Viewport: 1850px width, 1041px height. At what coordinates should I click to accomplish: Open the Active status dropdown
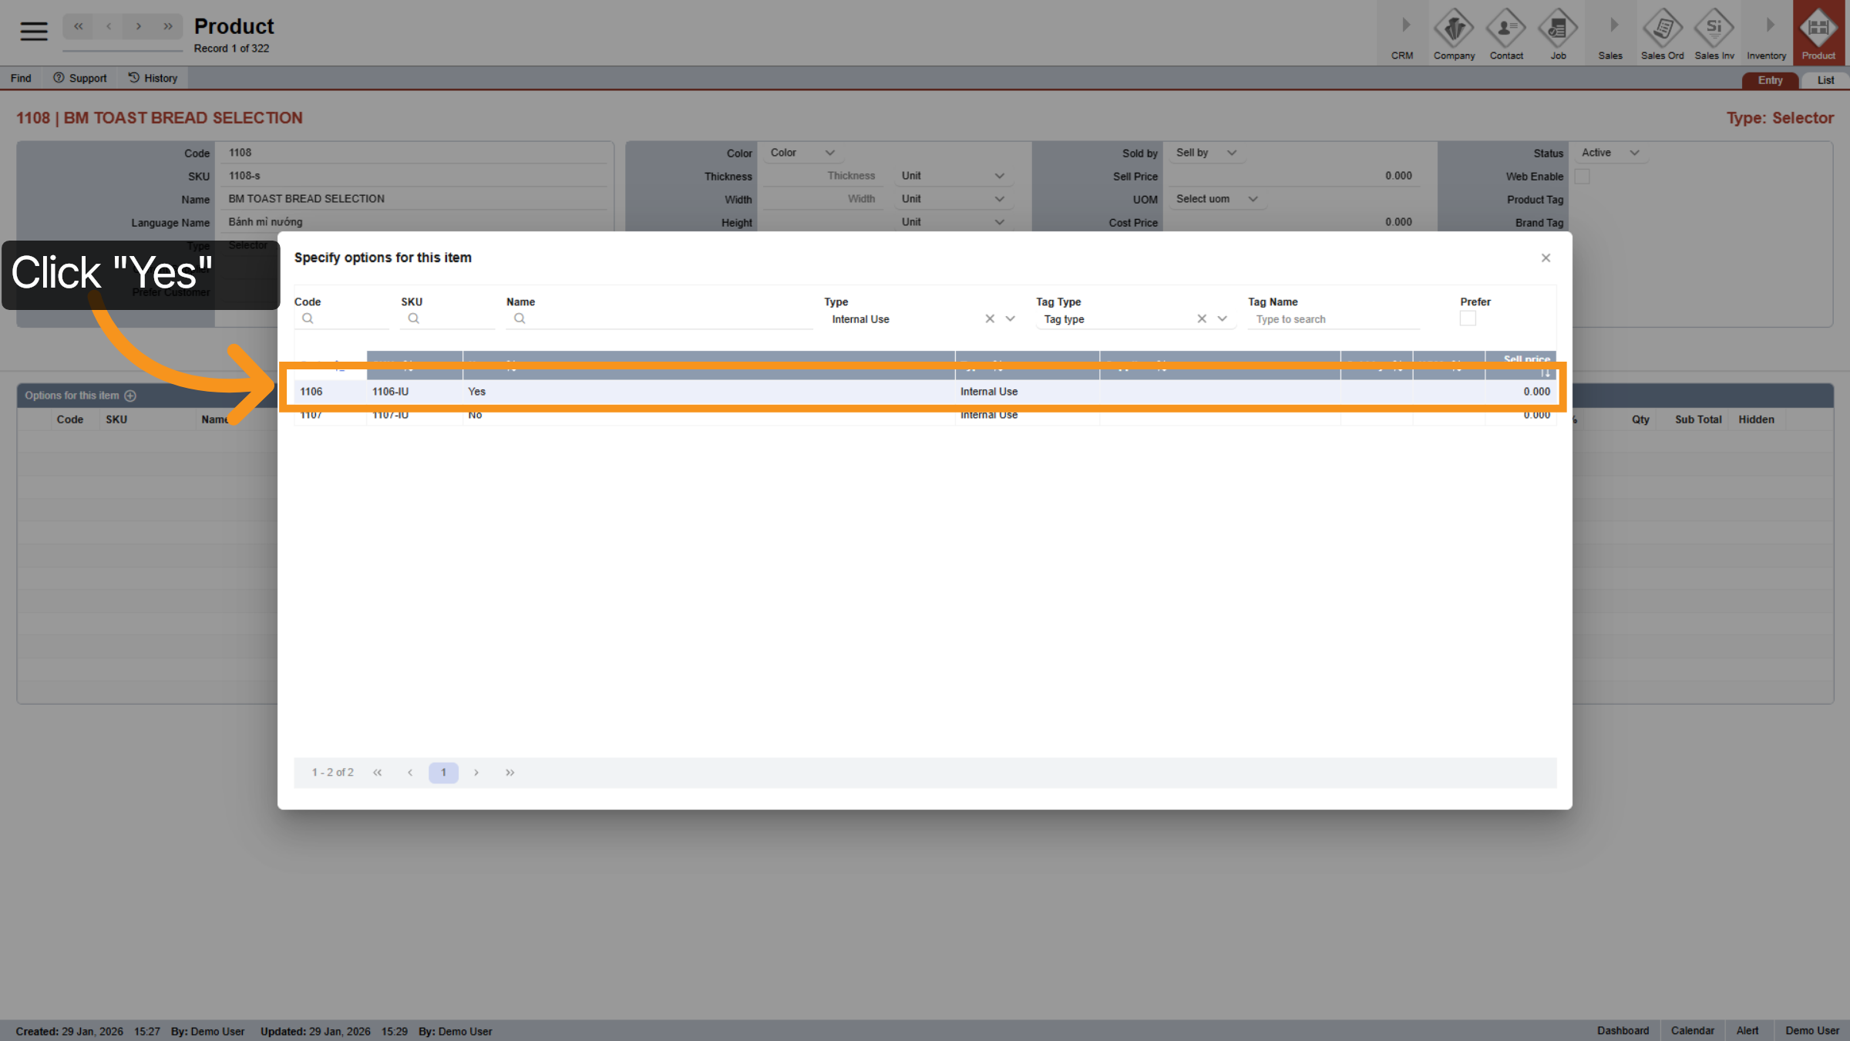click(1609, 153)
